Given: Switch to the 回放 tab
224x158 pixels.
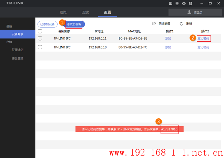Looking at the screenshot, I should click(85, 12).
